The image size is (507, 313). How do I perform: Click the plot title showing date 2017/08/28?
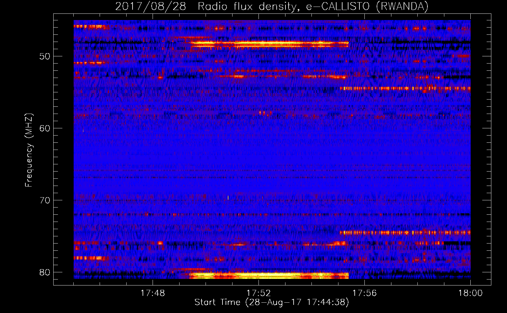[272, 7]
